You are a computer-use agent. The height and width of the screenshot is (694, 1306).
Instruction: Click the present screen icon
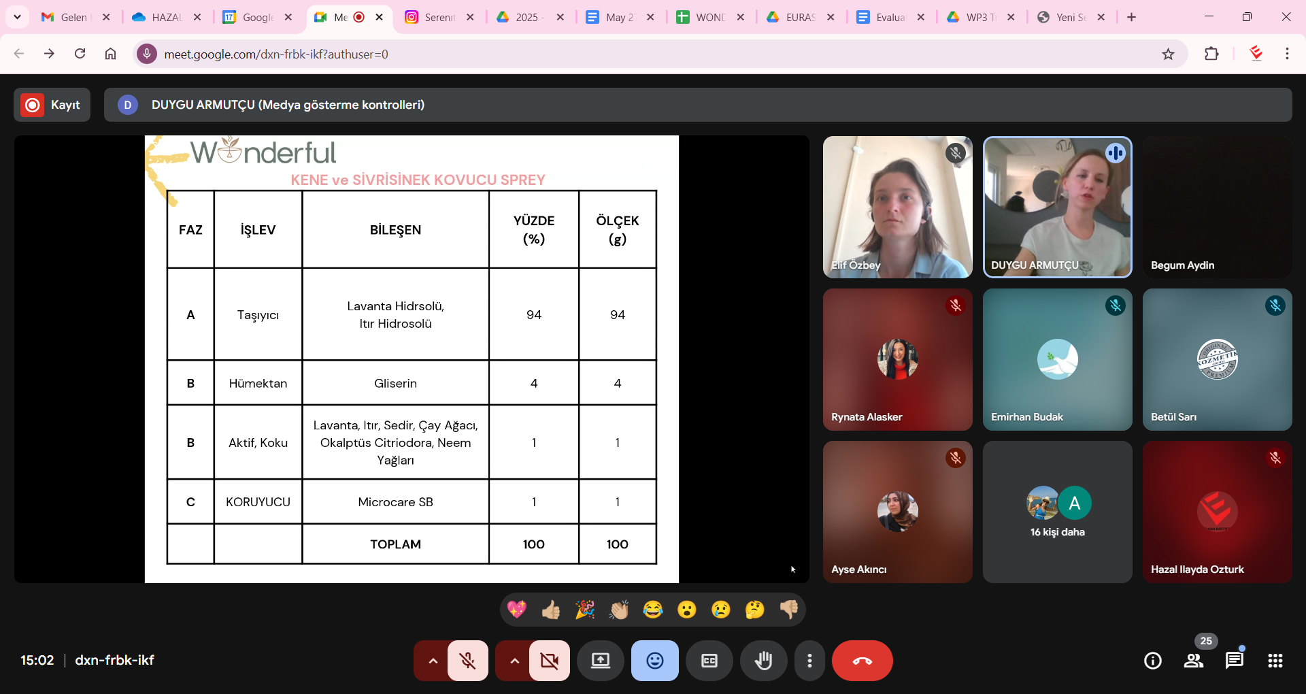(600, 661)
